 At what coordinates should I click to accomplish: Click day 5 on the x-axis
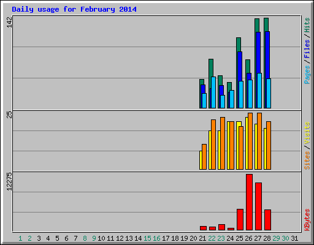pyautogui.click(x=57, y=238)
